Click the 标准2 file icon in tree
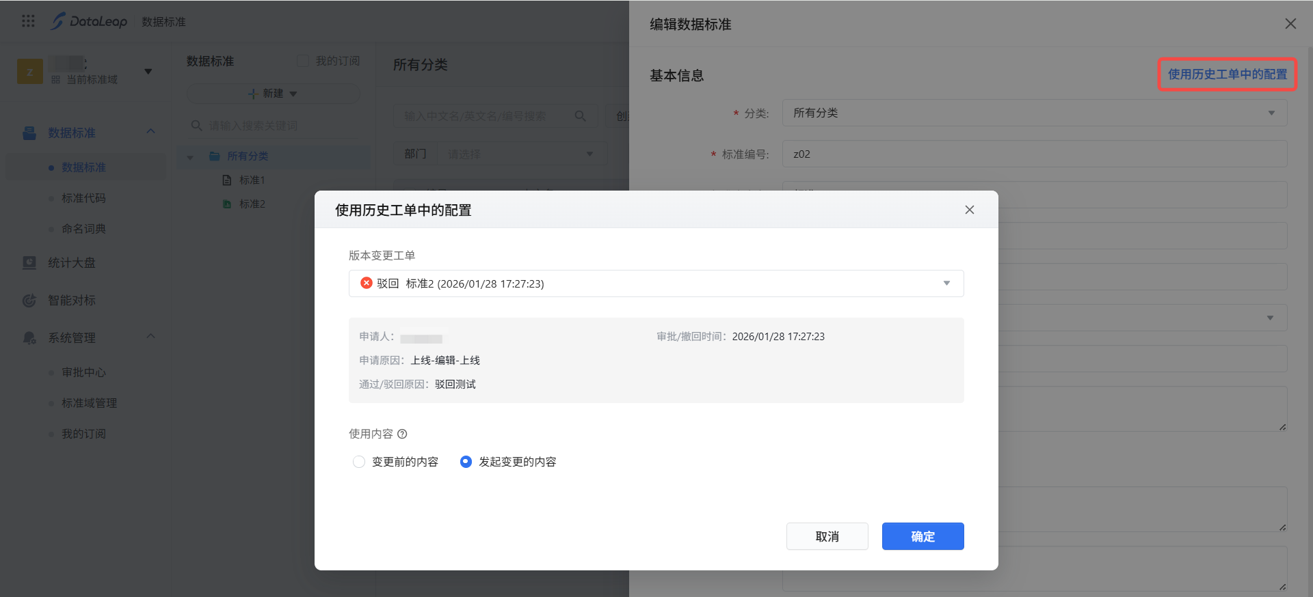Screen dimensions: 1313x597 click(227, 204)
